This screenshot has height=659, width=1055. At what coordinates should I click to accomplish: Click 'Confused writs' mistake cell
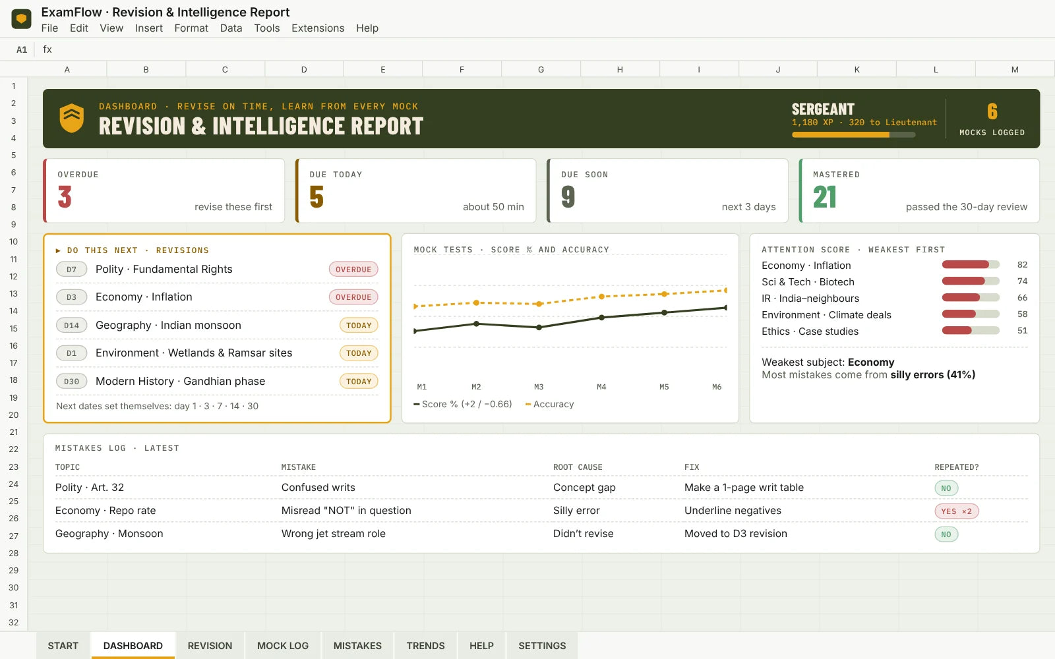(318, 488)
